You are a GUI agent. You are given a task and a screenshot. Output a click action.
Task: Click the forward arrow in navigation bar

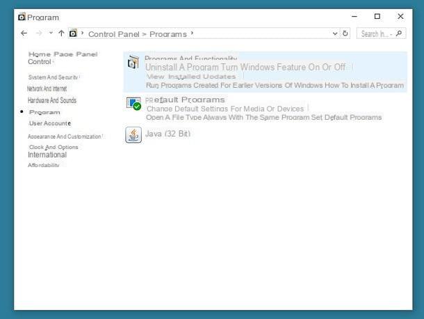coord(39,33)
